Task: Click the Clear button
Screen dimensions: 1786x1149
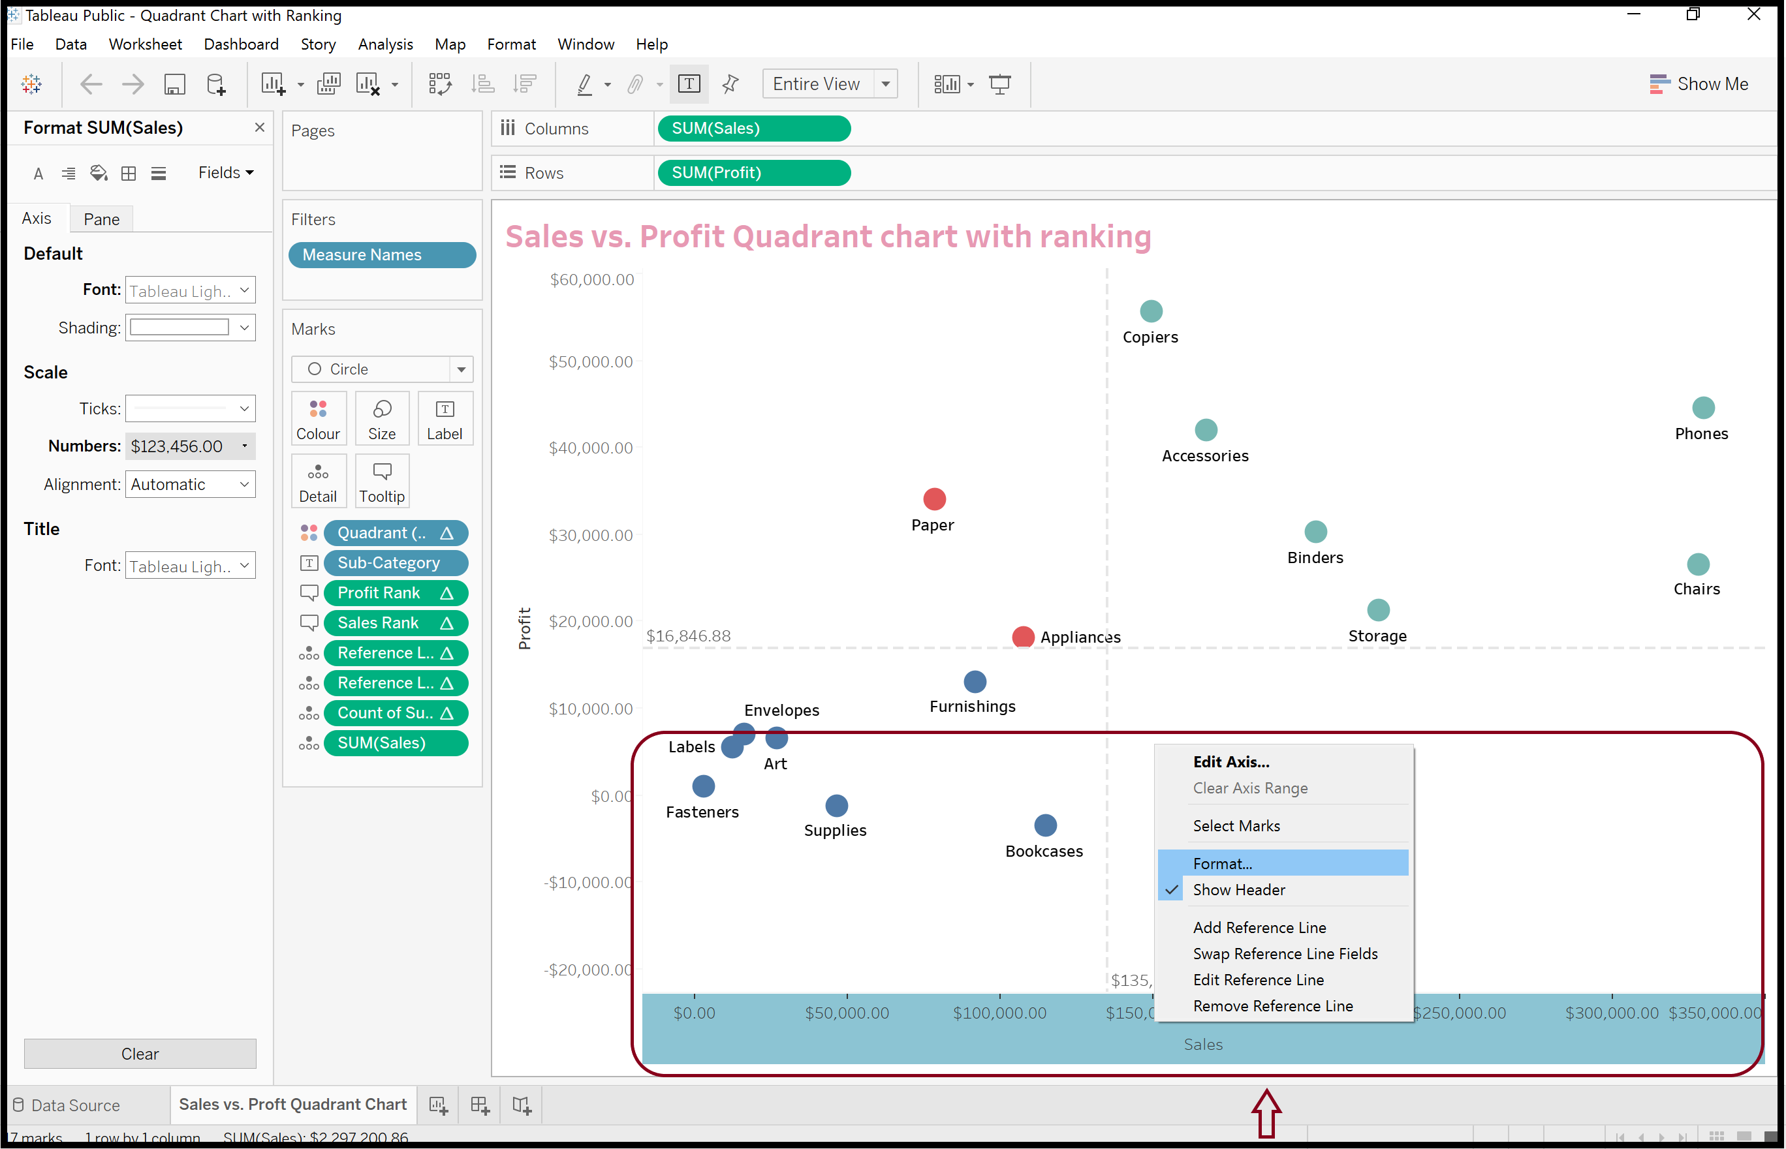Action: click(140, 1054)
